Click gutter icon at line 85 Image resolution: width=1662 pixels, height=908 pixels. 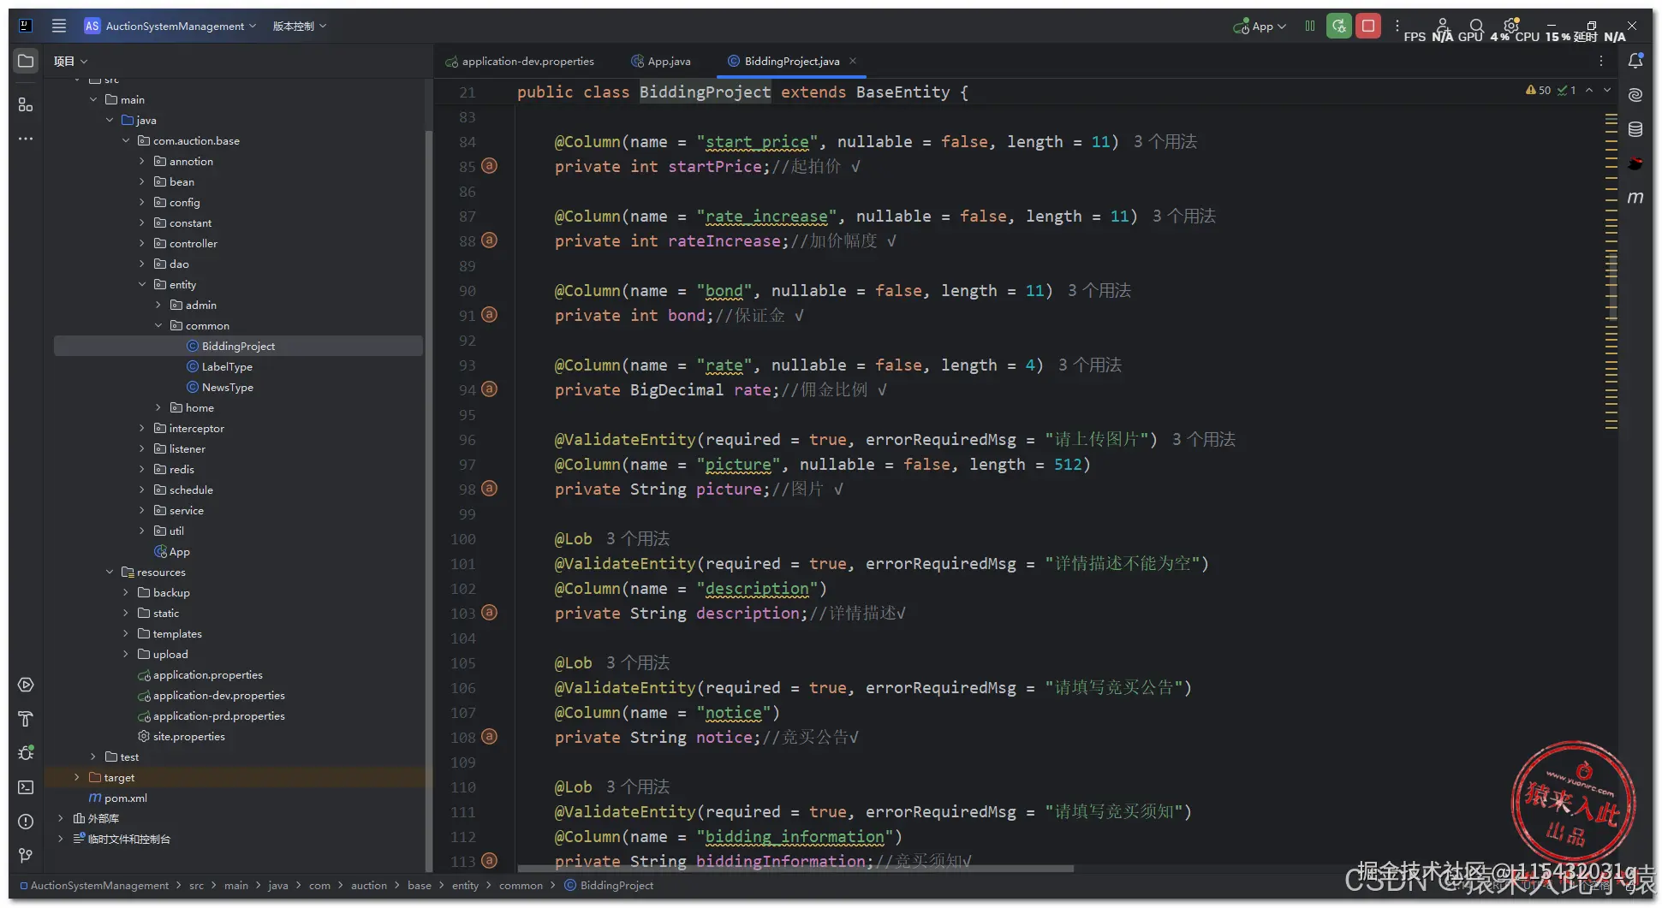tap(489, 166)
